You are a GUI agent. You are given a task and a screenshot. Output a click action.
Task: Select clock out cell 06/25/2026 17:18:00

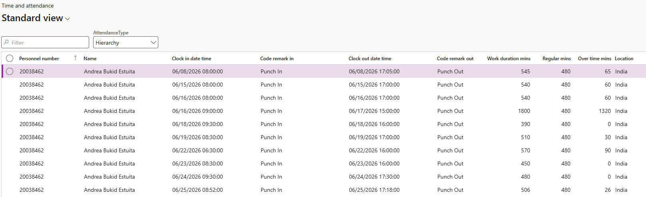[x=374, y=190]
